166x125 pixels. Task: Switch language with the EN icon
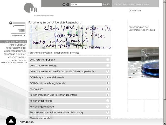click(64, 4)
